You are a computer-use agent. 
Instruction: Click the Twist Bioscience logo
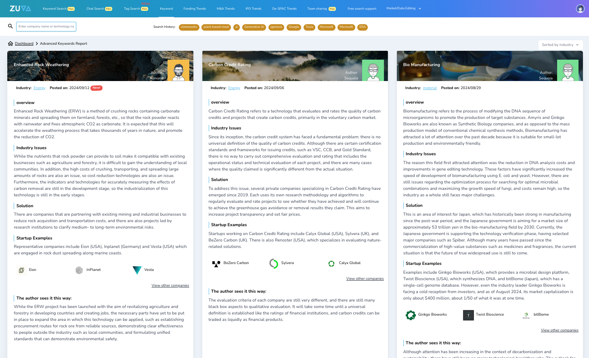[468, 315]
